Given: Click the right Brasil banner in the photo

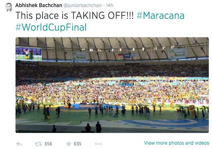Looking at the screenshot, I should click(177, 54).
